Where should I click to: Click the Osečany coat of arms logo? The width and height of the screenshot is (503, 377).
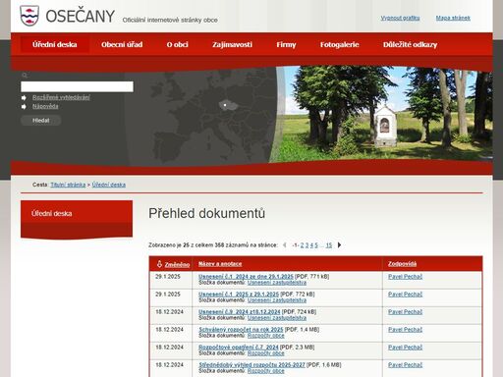coord(29,16)
